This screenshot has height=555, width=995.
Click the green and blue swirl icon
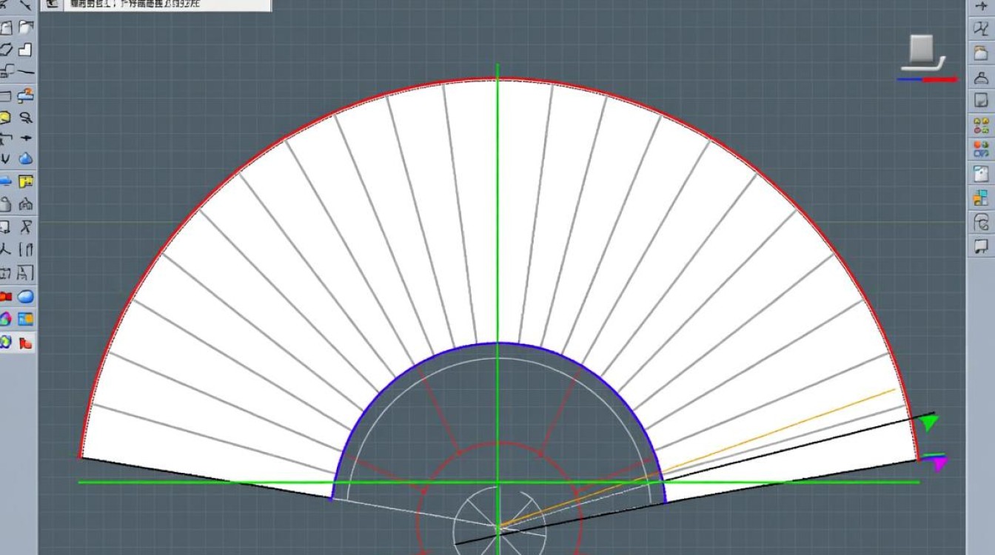[x=5, y=342]
